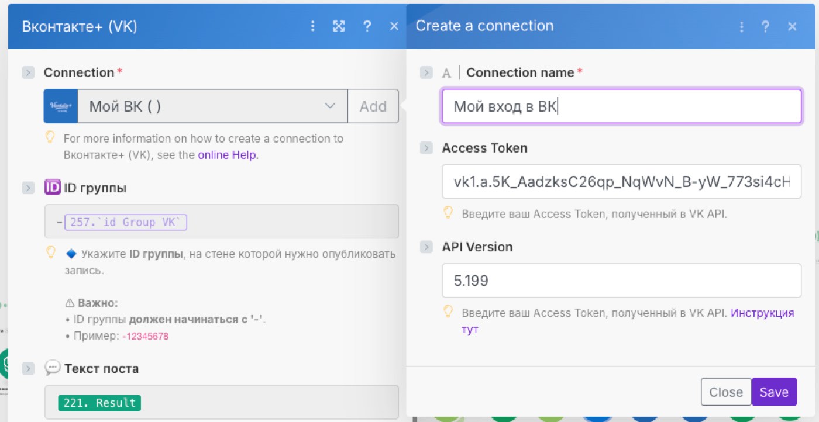Toggle the expander beside Текст поста
The width and height of the screenshot is (819, 422).
point(27,369)
